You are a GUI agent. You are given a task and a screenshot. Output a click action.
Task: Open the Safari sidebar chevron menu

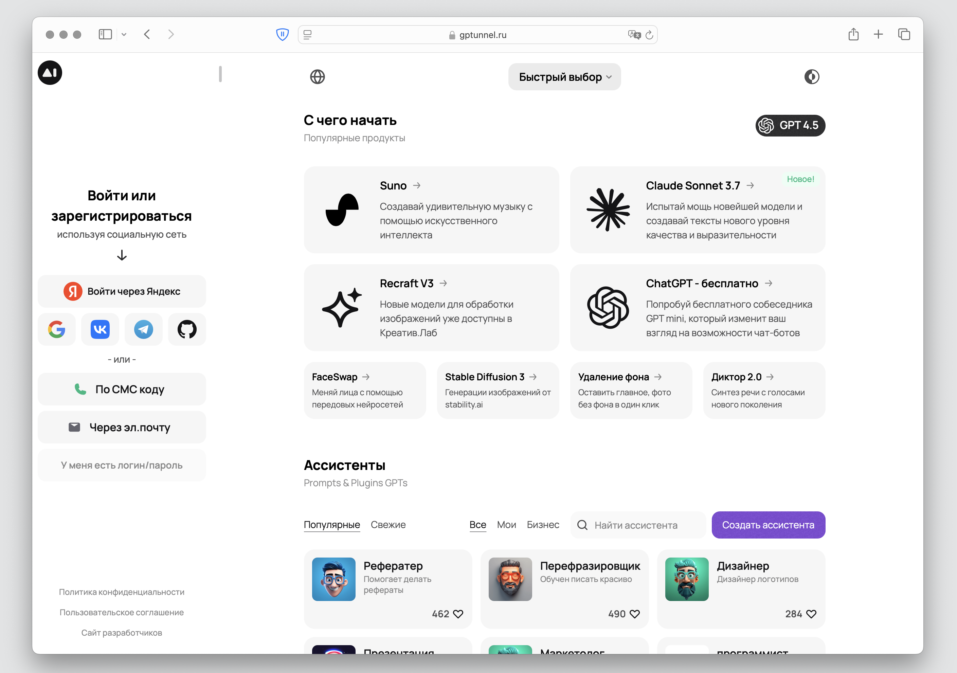[124, 35]
